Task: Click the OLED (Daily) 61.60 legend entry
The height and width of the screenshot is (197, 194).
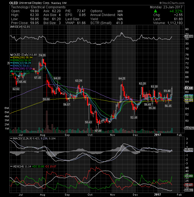Action: pyautogui.click(x=25, y=55)
